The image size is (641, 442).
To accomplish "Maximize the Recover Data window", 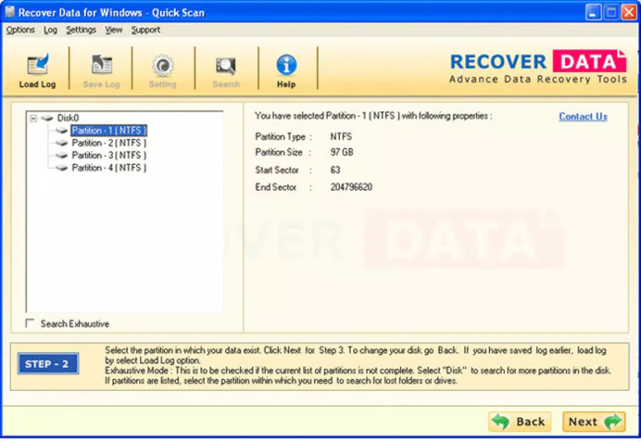I will click(x=611, y=12).
